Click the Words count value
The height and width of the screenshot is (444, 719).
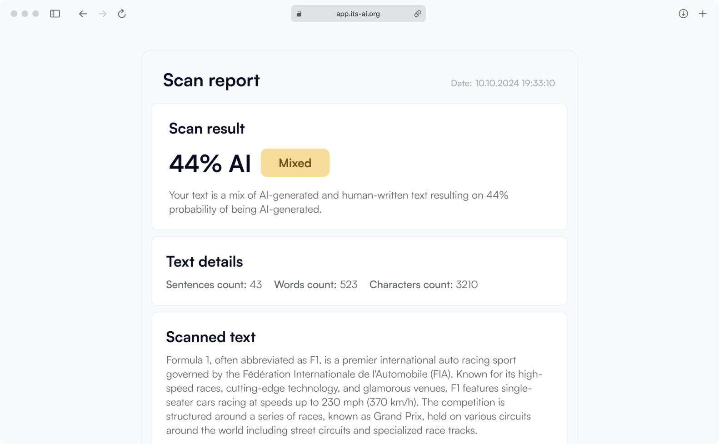[349, 284]
